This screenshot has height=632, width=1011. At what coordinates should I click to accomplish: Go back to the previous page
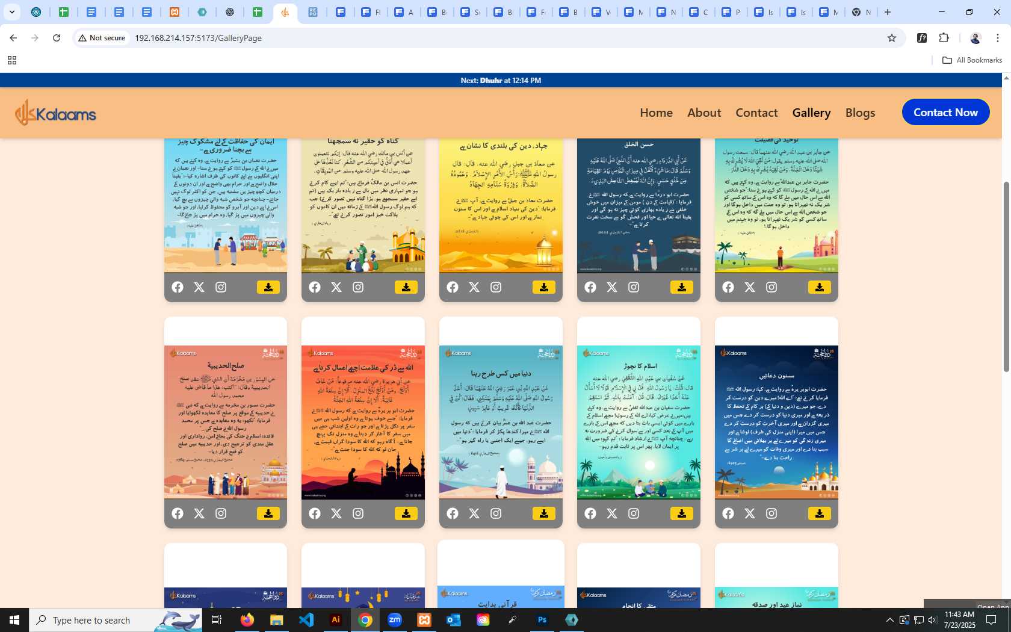(x=13, y=38)
